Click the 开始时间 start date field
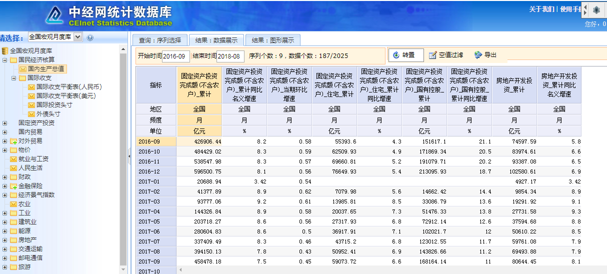 (175, 56)
